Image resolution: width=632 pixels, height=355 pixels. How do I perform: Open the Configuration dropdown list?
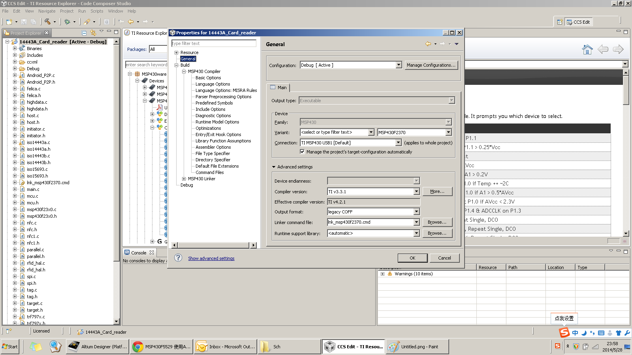click(x=399, y=65)
